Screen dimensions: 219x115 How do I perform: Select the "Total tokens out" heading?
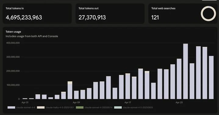click(88, 8)
